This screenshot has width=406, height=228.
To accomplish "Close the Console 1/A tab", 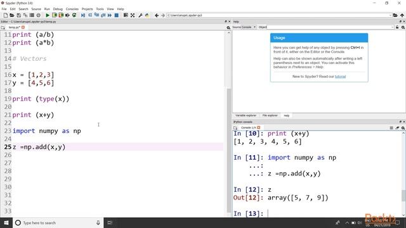I will coord(258,127).
